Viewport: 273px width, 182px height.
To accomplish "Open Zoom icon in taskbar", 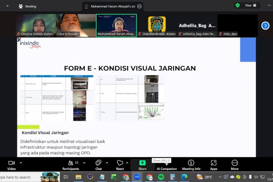I will click(x=137, y=177).
